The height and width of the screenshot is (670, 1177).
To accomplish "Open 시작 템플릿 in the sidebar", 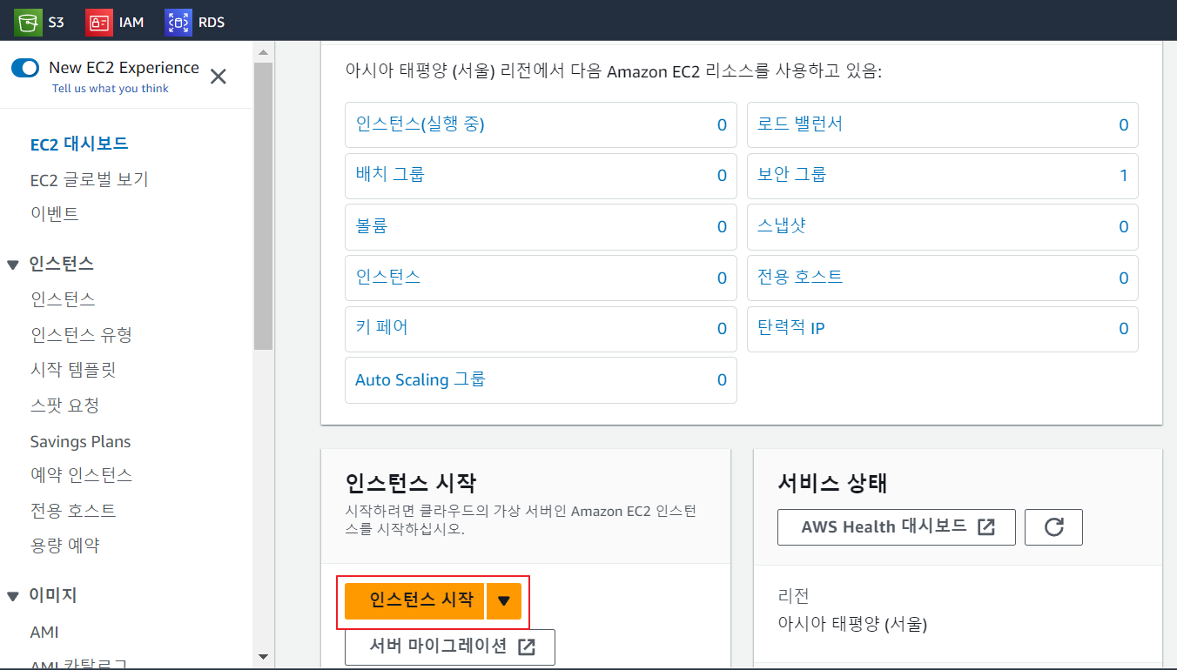I will tap(73, 370).
